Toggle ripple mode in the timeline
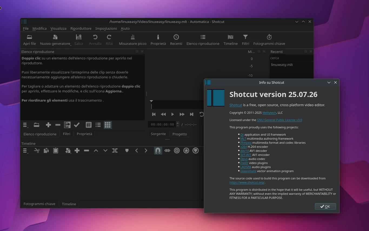The image size is (369, 231). pyautogui.click(x=177, y=151)
